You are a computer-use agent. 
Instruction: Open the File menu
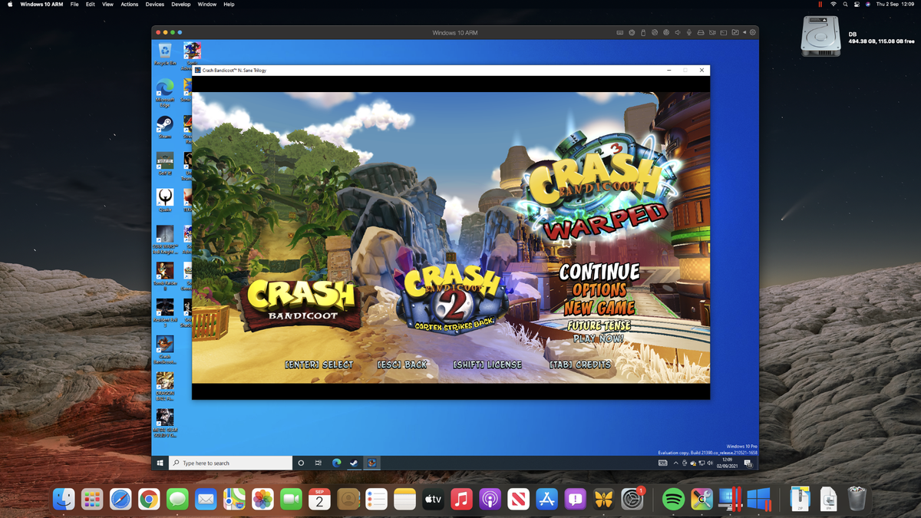[74, 5]
